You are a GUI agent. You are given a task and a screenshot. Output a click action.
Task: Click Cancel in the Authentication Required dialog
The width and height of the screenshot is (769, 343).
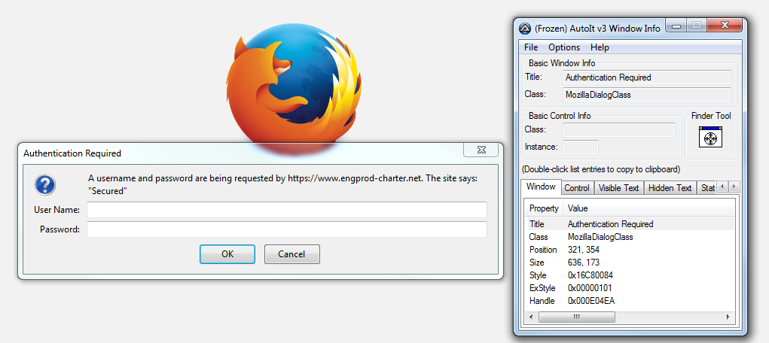pos(291,254)
